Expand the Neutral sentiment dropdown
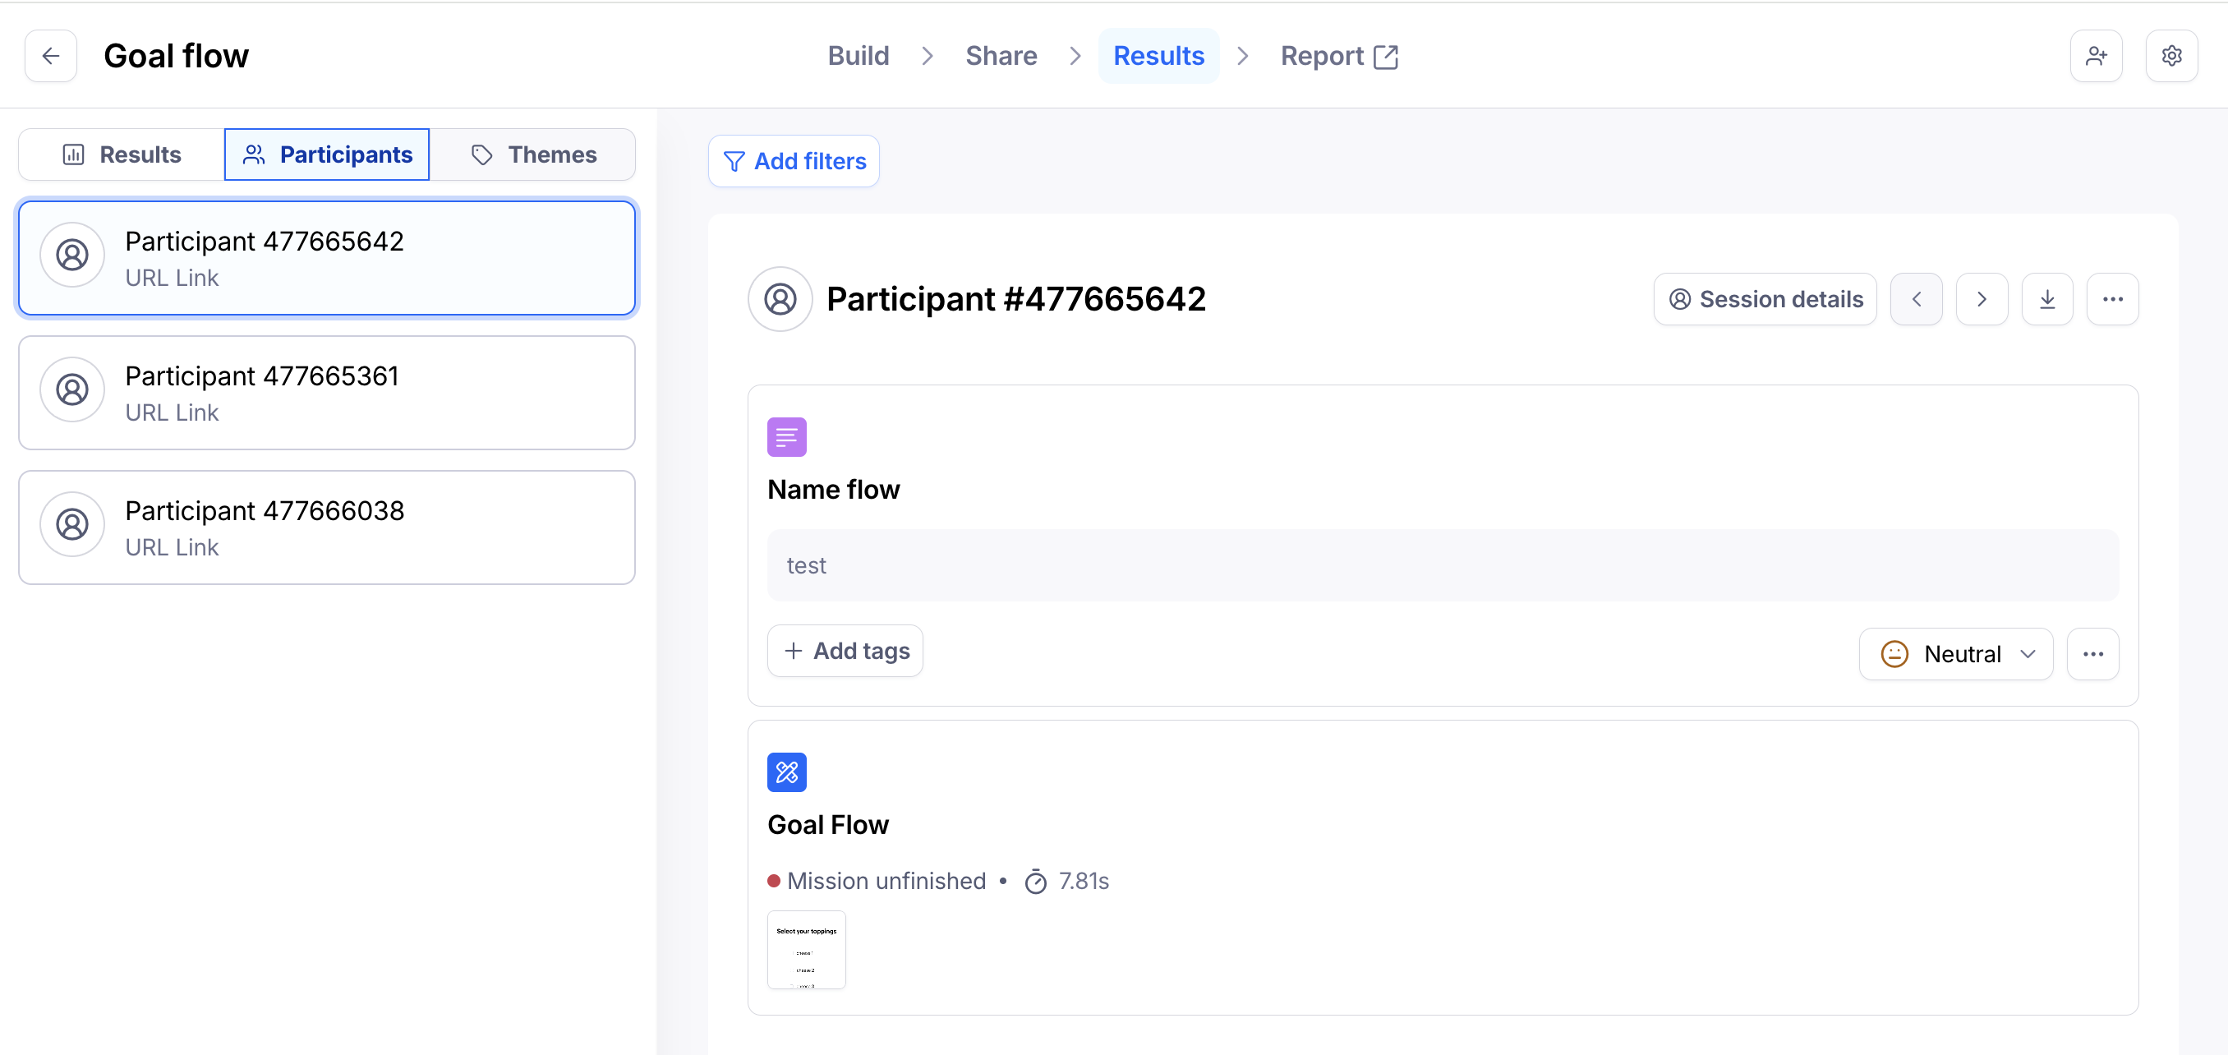 pos(1955,654)
